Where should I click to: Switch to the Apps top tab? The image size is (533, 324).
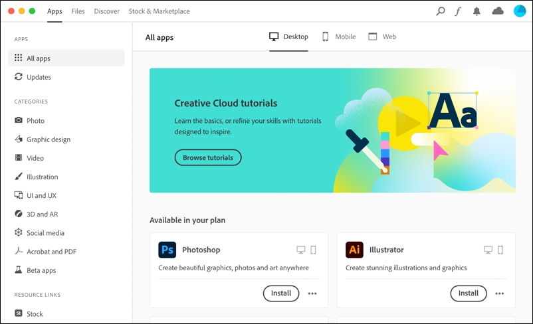click(x=54, y=11)
